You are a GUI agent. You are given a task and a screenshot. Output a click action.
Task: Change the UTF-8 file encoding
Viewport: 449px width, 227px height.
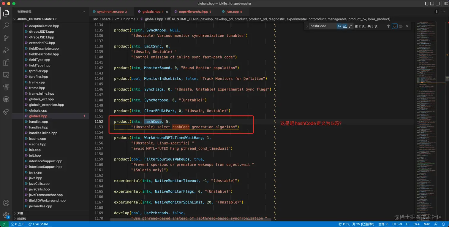pyautogui.click(x=397, y=224)
